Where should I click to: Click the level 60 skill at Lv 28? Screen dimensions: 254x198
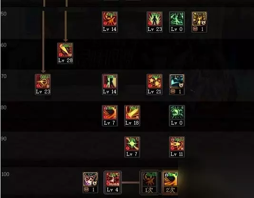tap(65, 53)
